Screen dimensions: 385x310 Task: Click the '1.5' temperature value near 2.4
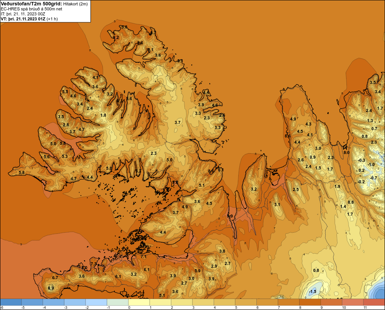318,168
